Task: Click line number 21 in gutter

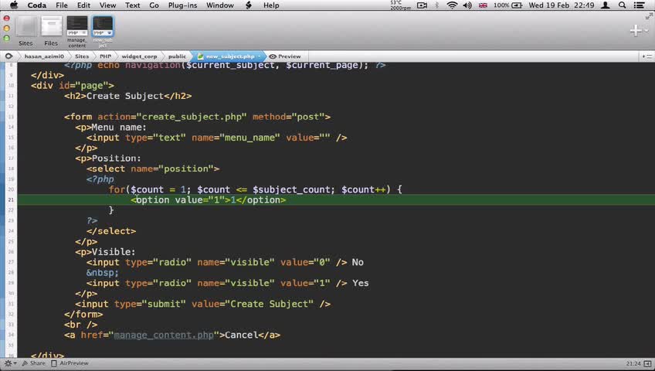Action: pos(11,199)
